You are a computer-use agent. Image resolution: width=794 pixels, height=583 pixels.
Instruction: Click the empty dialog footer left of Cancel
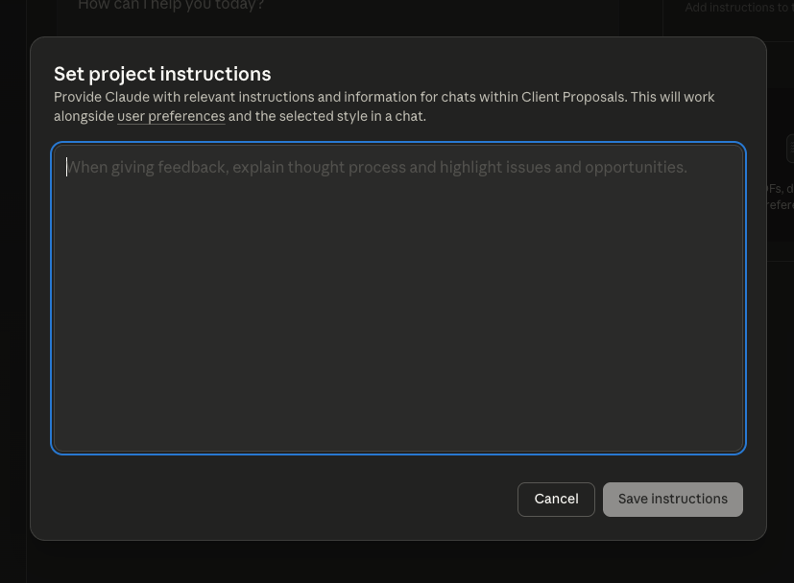click(278, 500)
